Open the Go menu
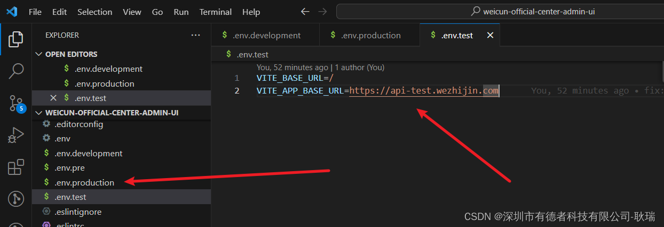 (x=157, y=12)
